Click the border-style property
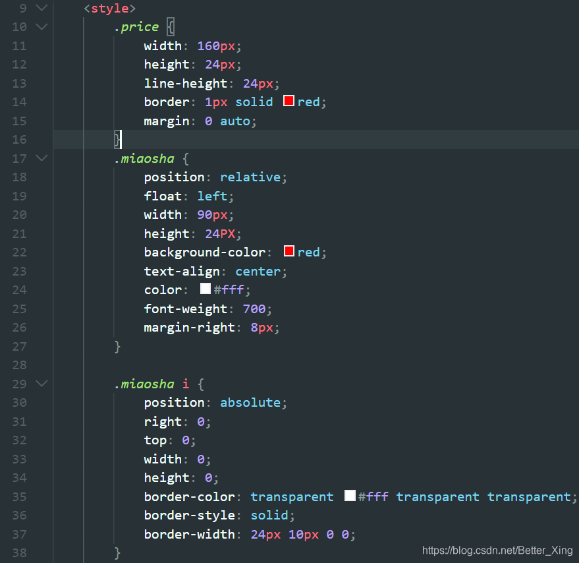Viewport: 579px width, 563px height. point(190,516)
